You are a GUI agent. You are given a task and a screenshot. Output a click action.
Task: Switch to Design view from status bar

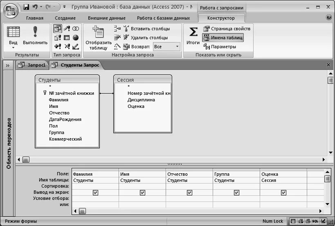[323, 221]
